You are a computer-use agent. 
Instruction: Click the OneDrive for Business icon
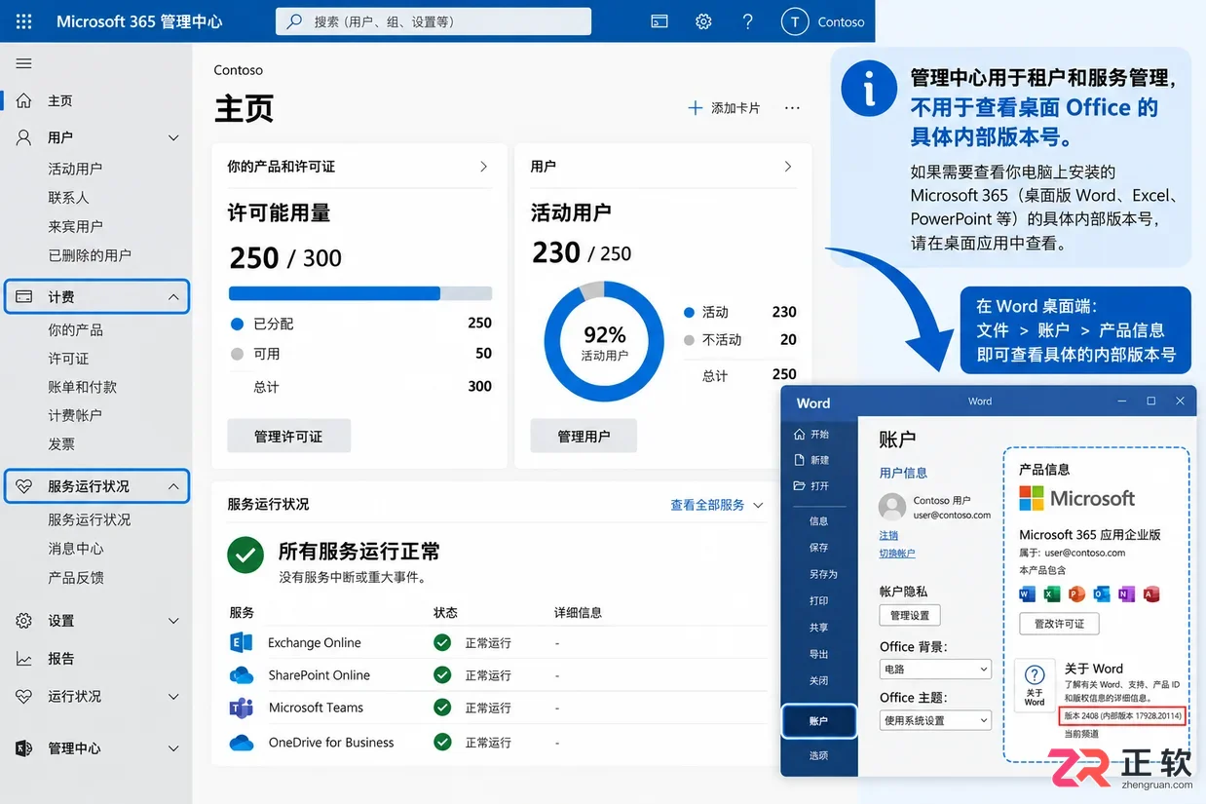click(241, 743)
